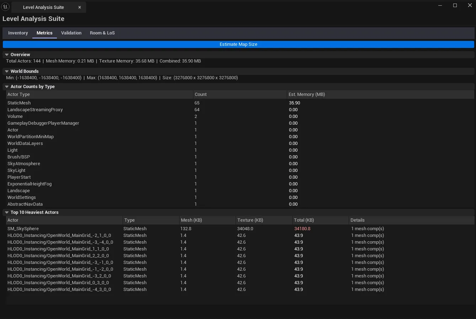Collapse the Actor Counts by Type section
Image resolution: width=476 pixels, height=319 pixels.
pyautogui.click(x=7, y=87)
